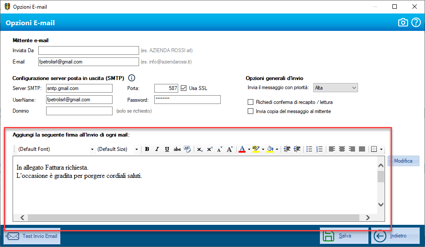Open fill bucket color dropdown arrow
Viewport: 425px width, 247px height.
(x=277, y=150)
